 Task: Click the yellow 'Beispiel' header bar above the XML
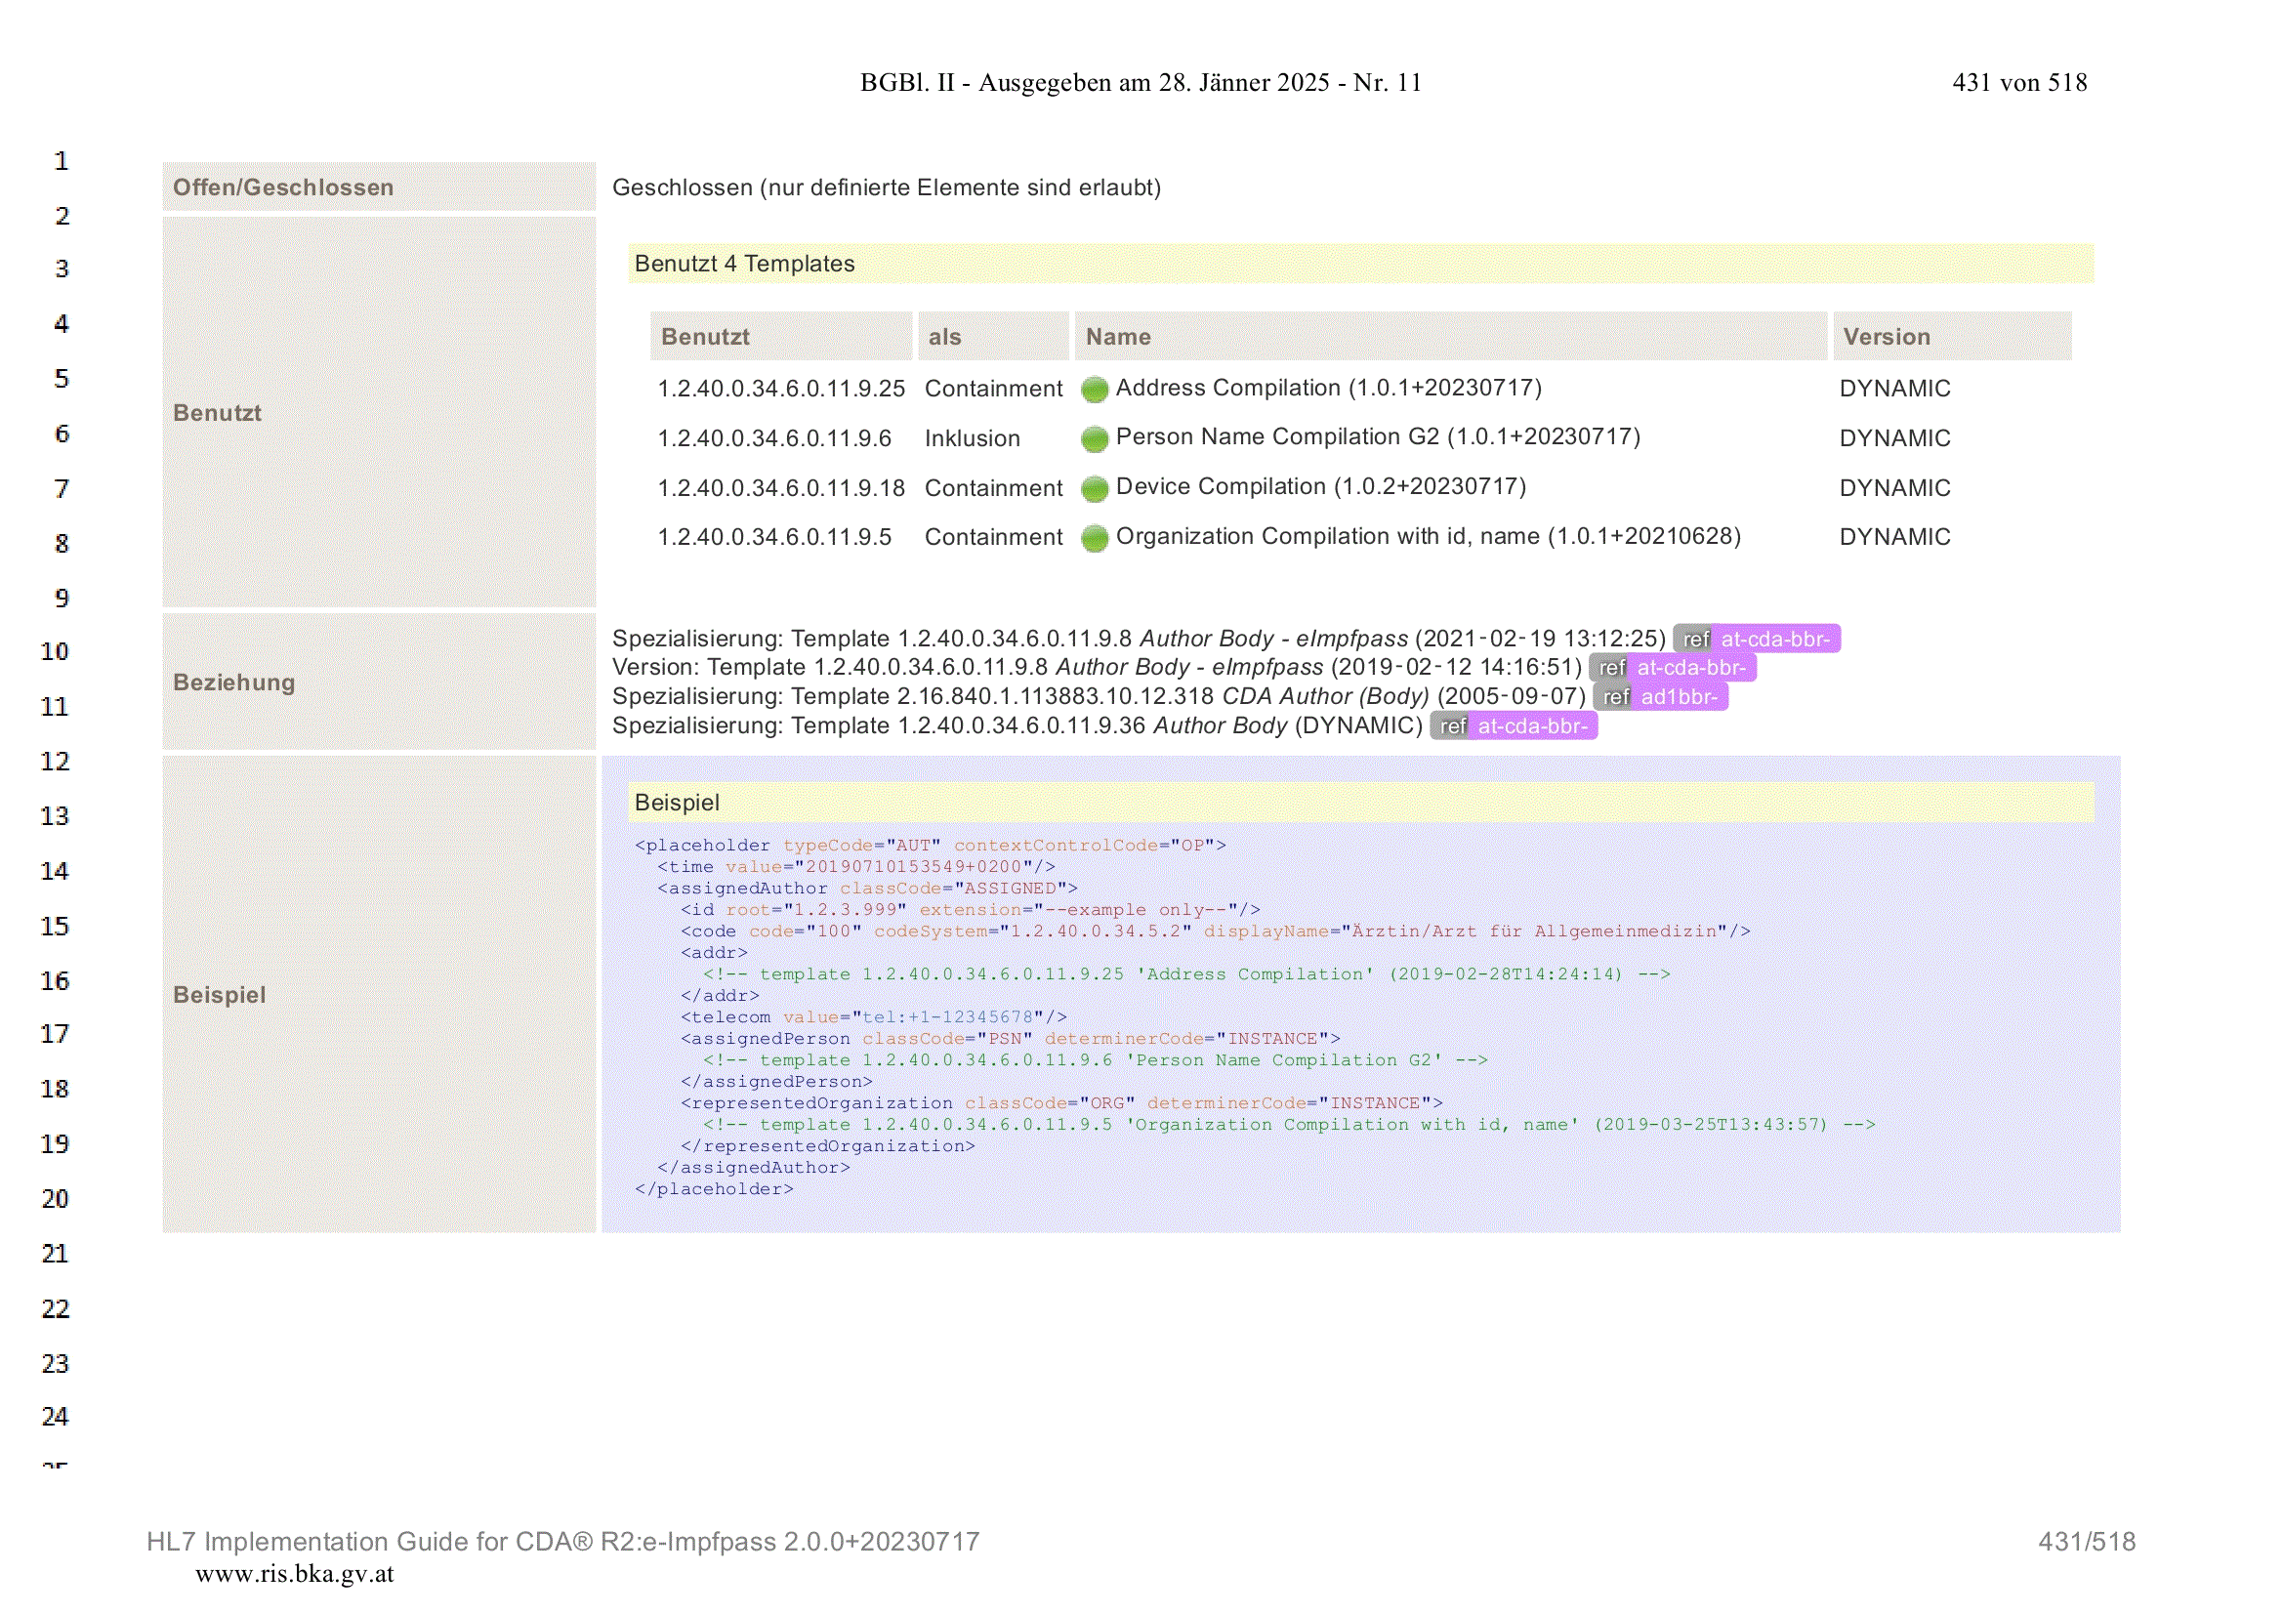pos(1360,803)
